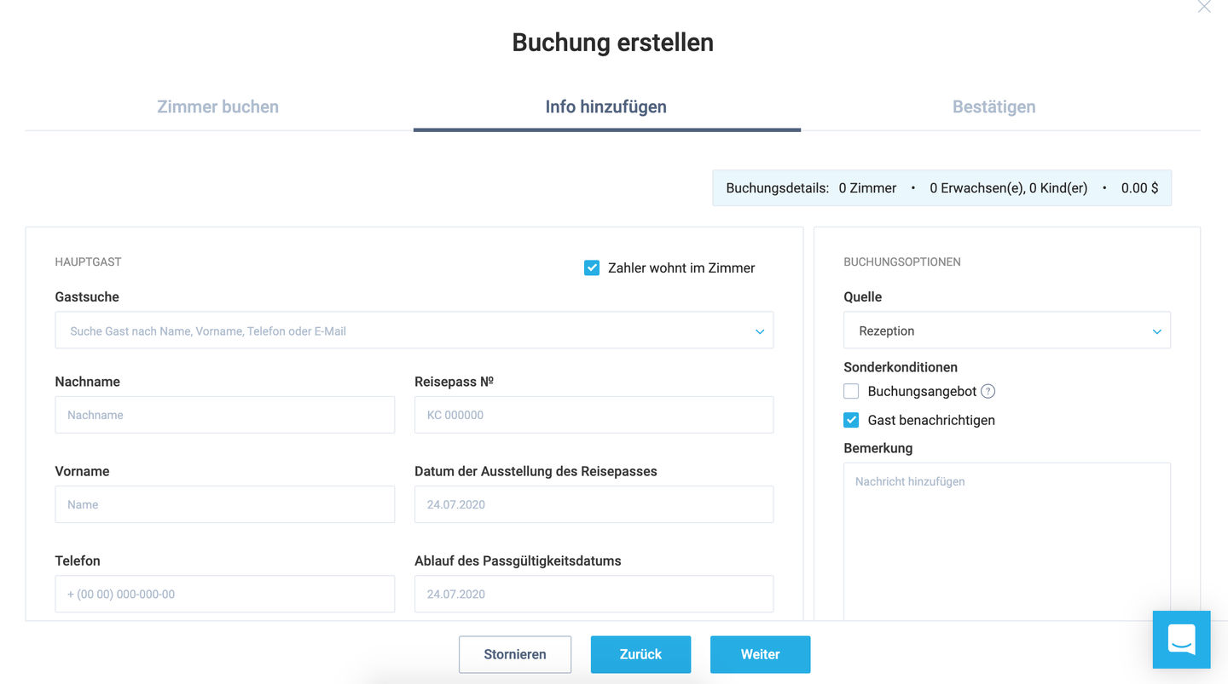Switch to the Zimmer buchen tab

pos(218,106)
